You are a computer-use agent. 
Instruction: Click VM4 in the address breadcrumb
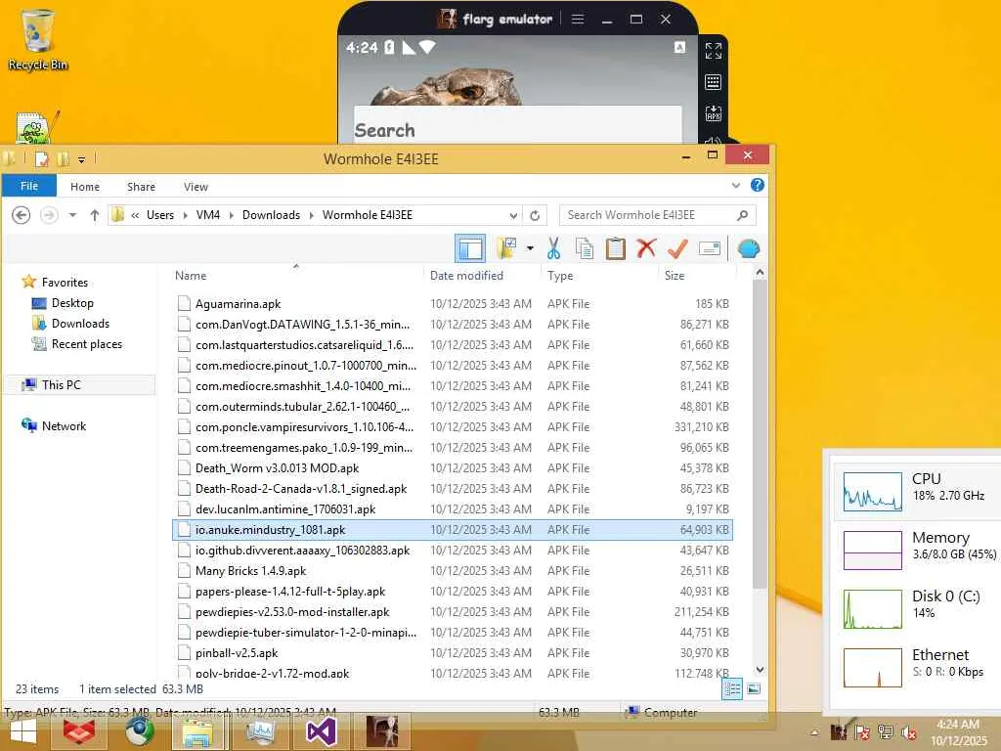point(208,215)
